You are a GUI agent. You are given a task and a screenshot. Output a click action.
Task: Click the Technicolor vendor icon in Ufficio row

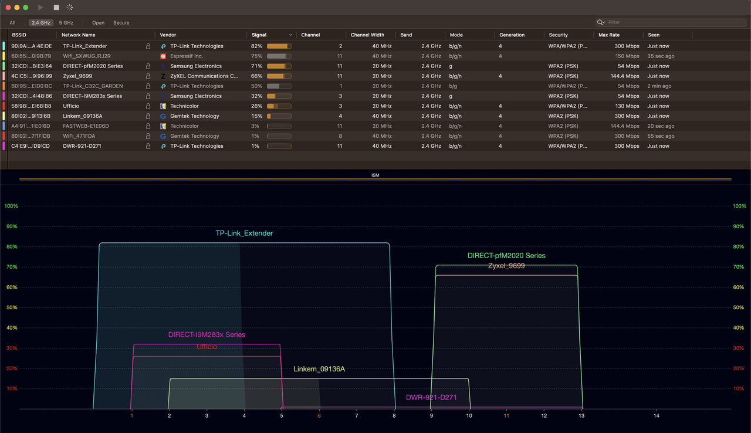coord(163,106)
